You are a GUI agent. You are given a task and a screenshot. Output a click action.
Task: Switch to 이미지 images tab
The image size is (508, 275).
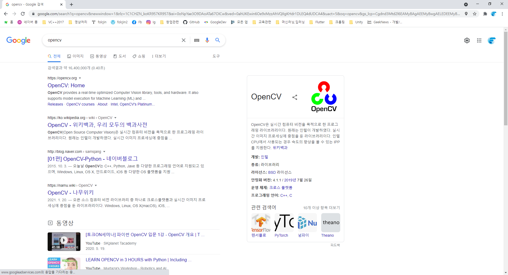click(75, 56)
